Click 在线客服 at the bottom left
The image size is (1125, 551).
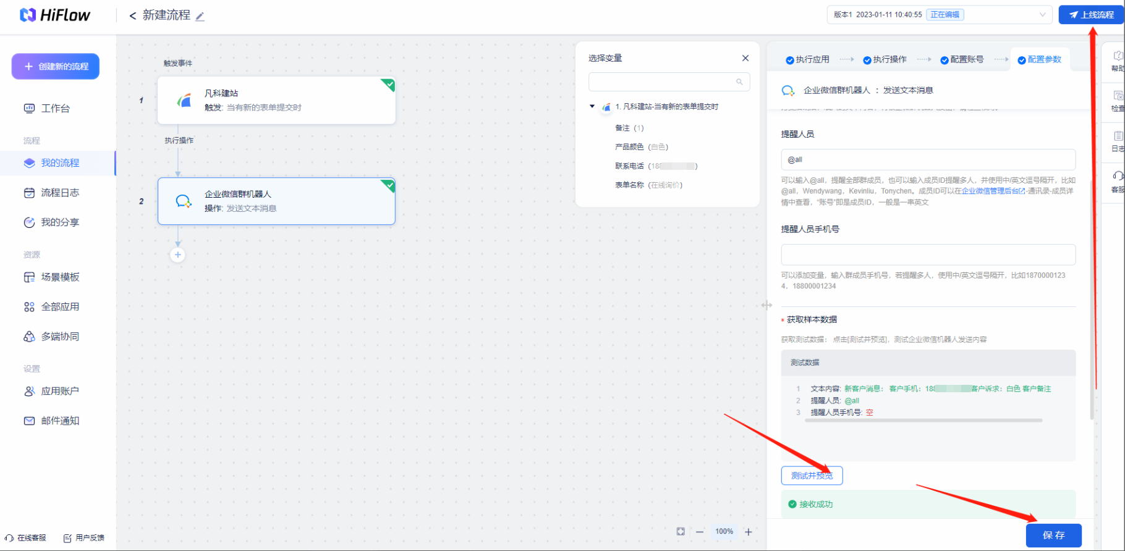pos(26,538)
